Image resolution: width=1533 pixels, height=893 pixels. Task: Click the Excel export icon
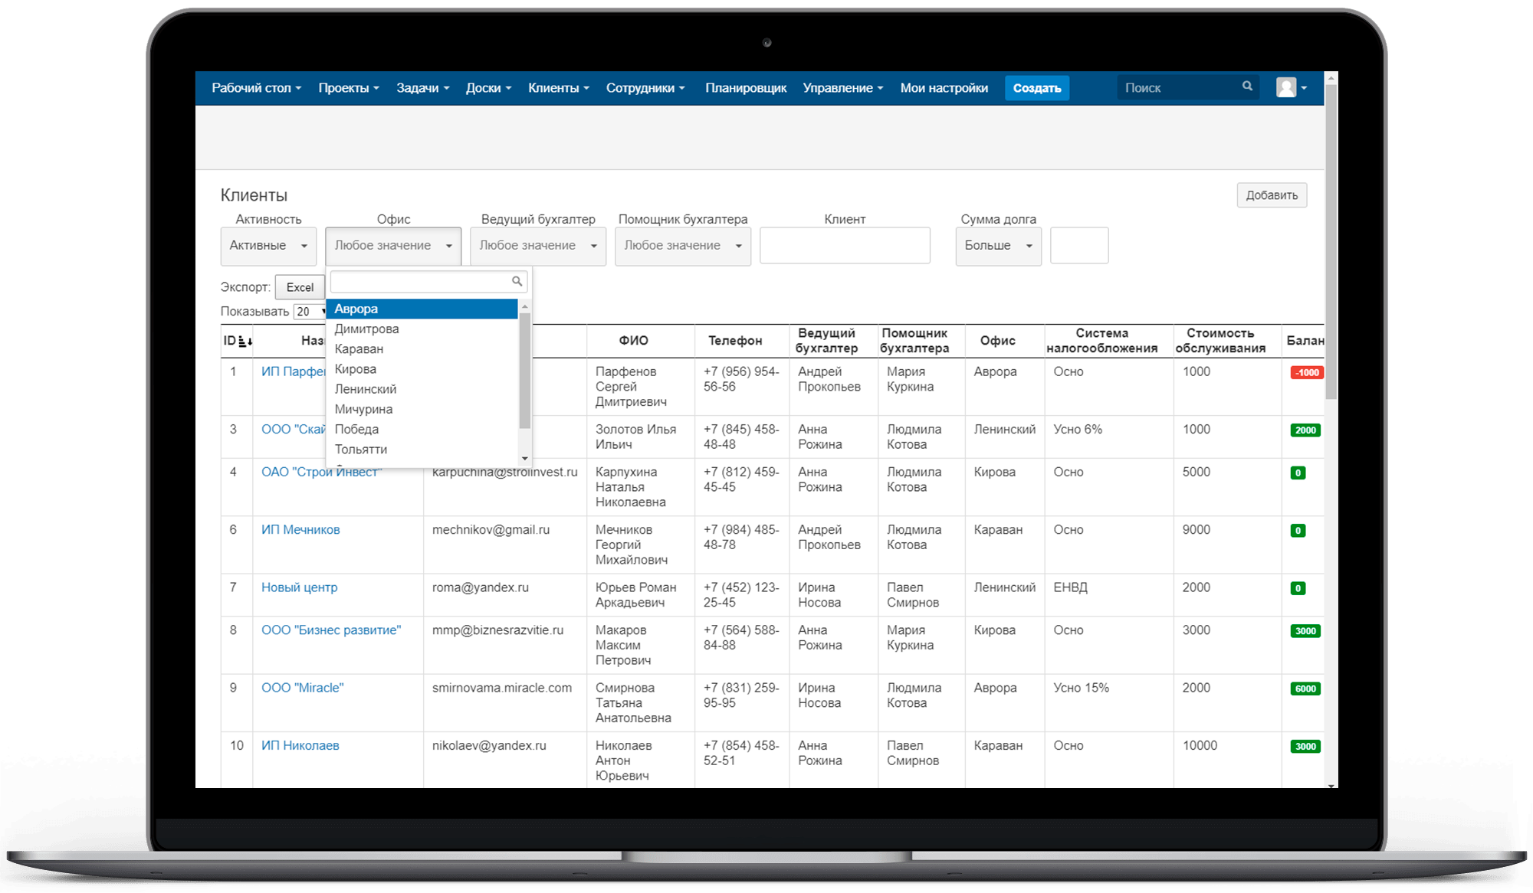300,286
